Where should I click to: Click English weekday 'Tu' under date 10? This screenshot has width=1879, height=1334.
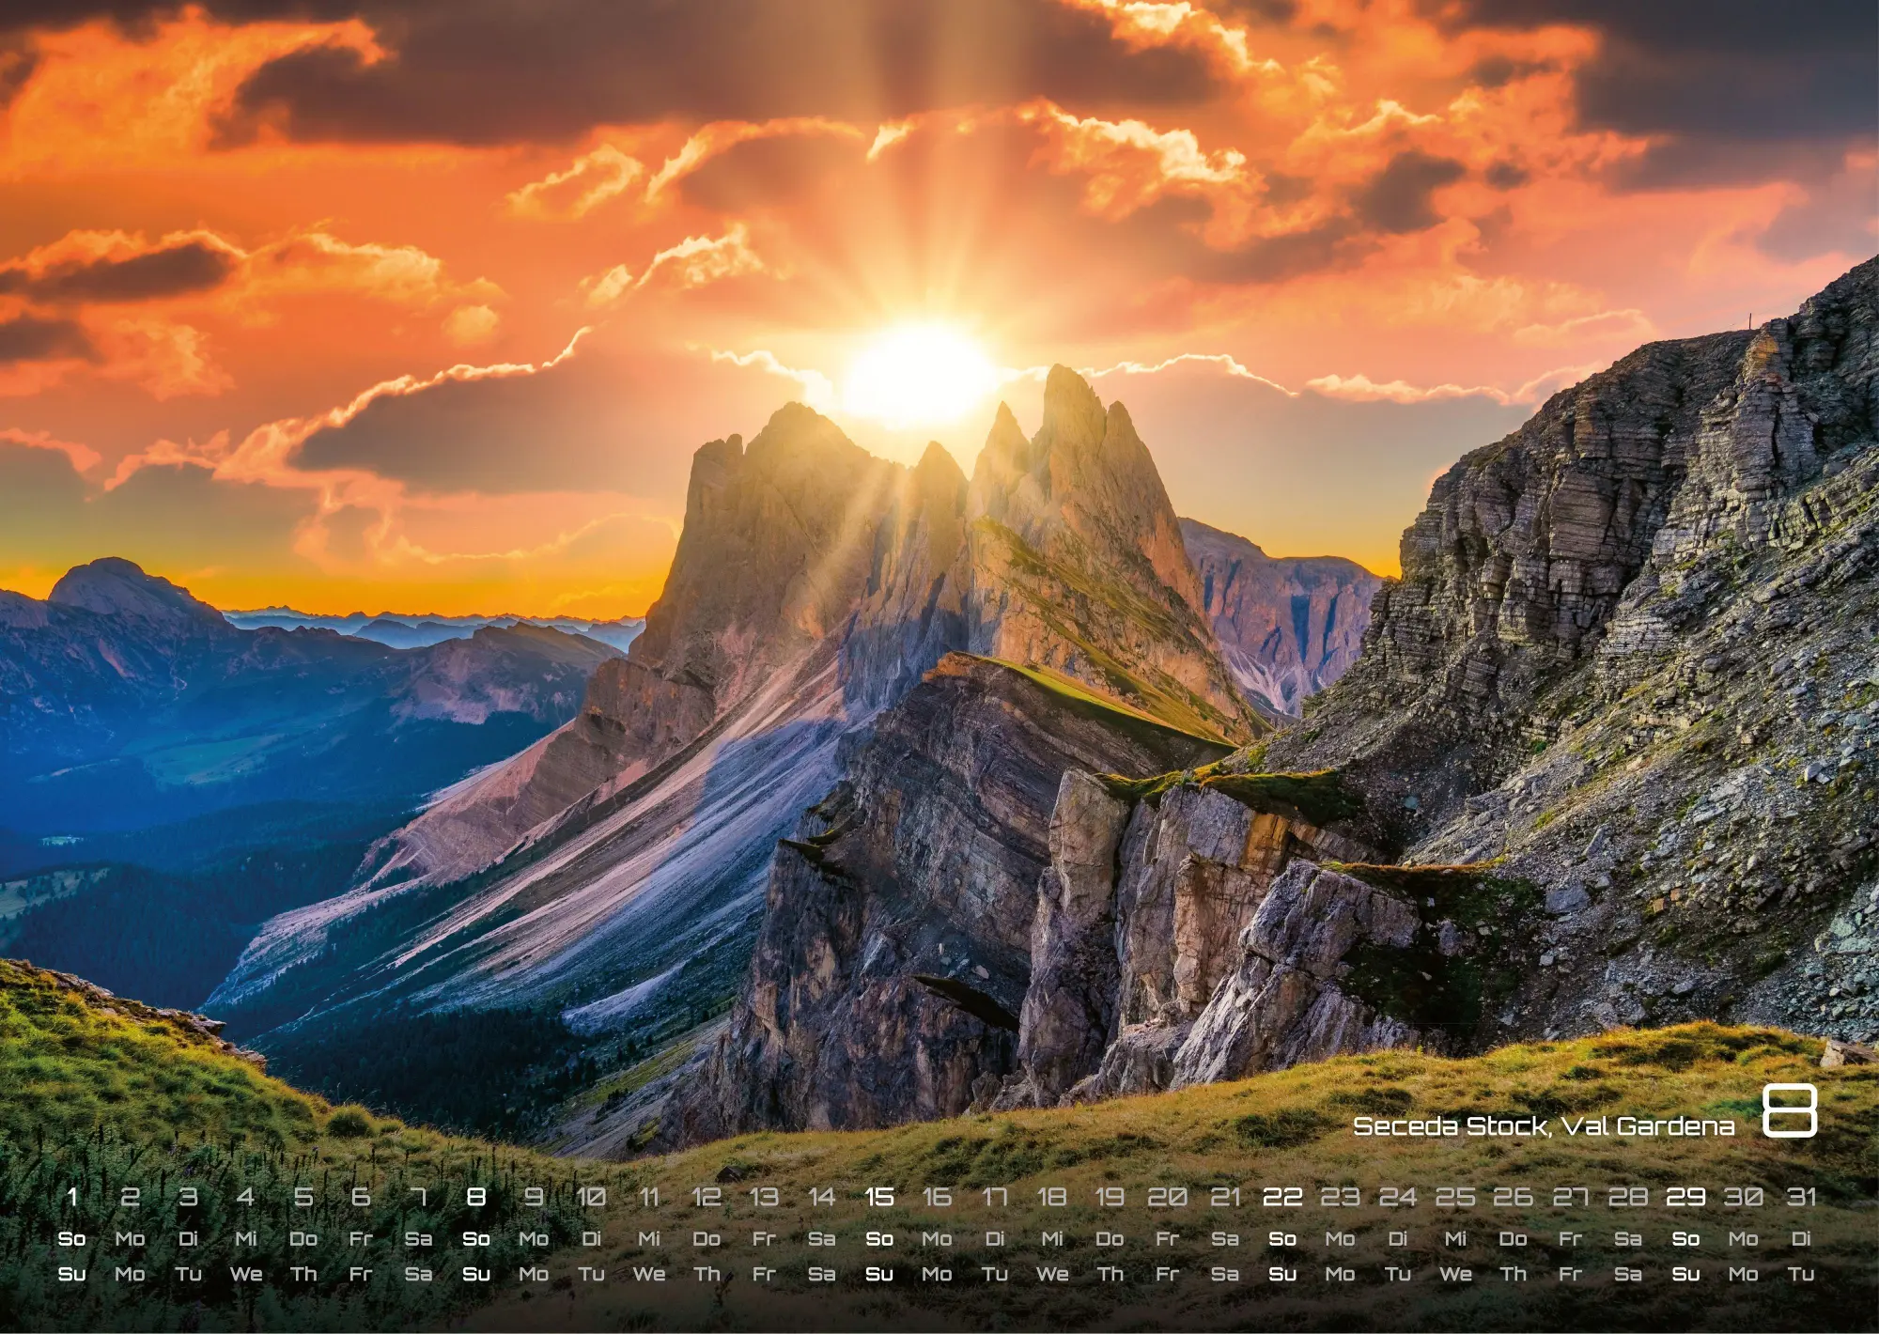591,1275
